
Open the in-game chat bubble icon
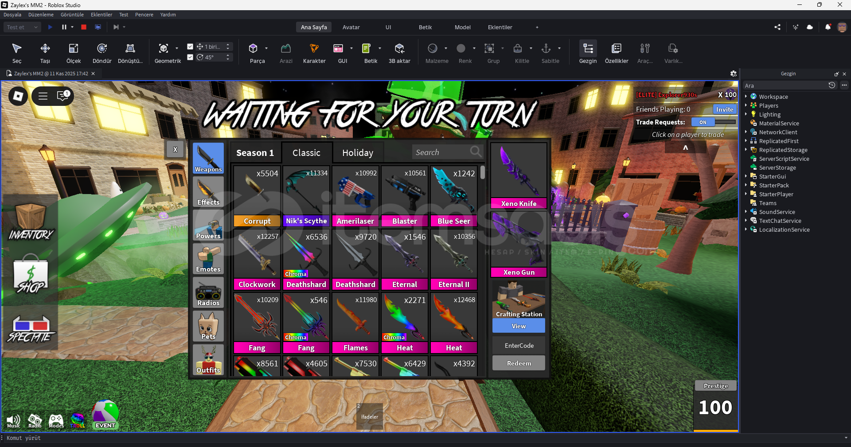point(62,96)
